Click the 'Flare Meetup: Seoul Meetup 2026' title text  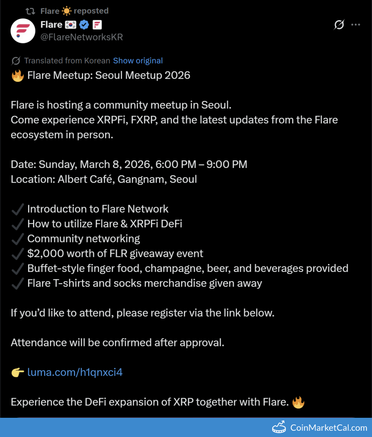pos(109,76)
